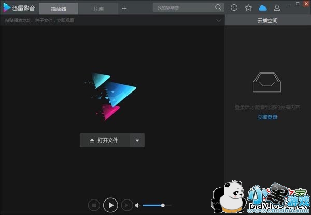Screen dimensions: 311x215
Task: Click the Xunlei 迅雷影音 logo icon
Action: pos(7,8)
